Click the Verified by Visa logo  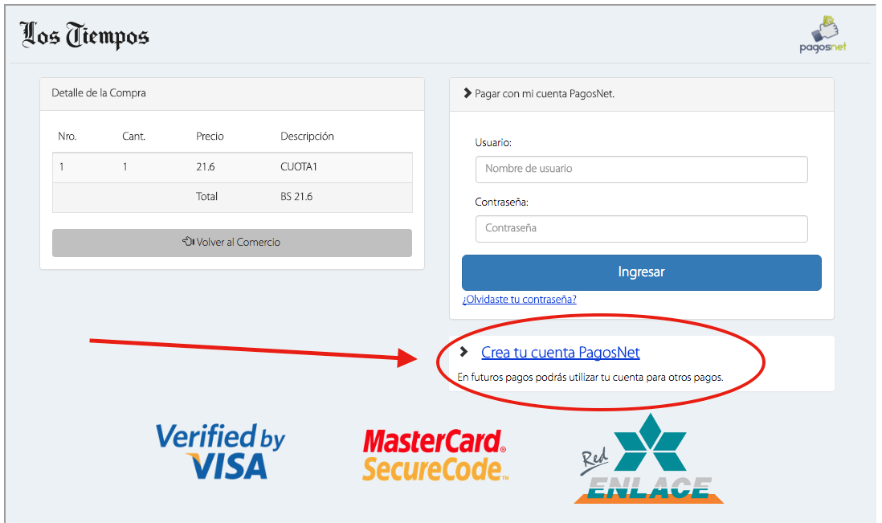point(220,451)
